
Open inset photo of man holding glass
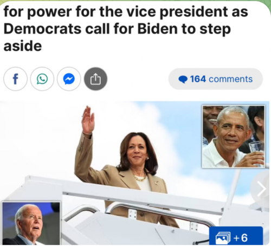[x=234, y=137]
